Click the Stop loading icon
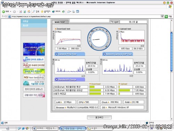Image resolution: width=174 pixels, height=131 pixels. 21,12
